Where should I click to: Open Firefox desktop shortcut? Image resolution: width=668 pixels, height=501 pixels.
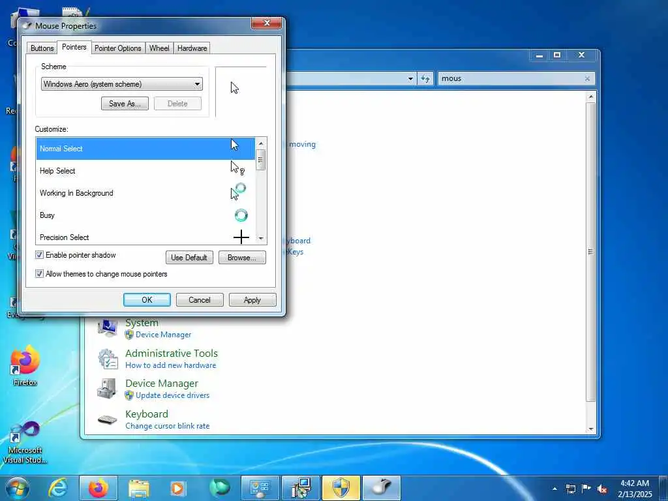pos(25,365)
